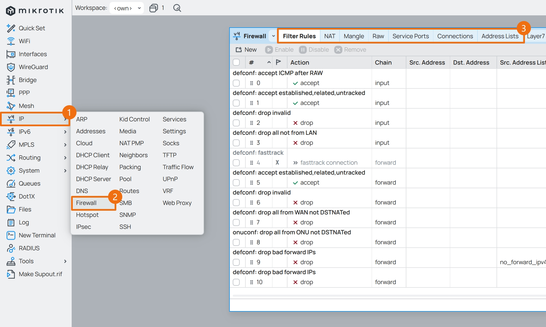Expand the Tools submenu
The image size is (546, 327).
[x=65, y=261]
